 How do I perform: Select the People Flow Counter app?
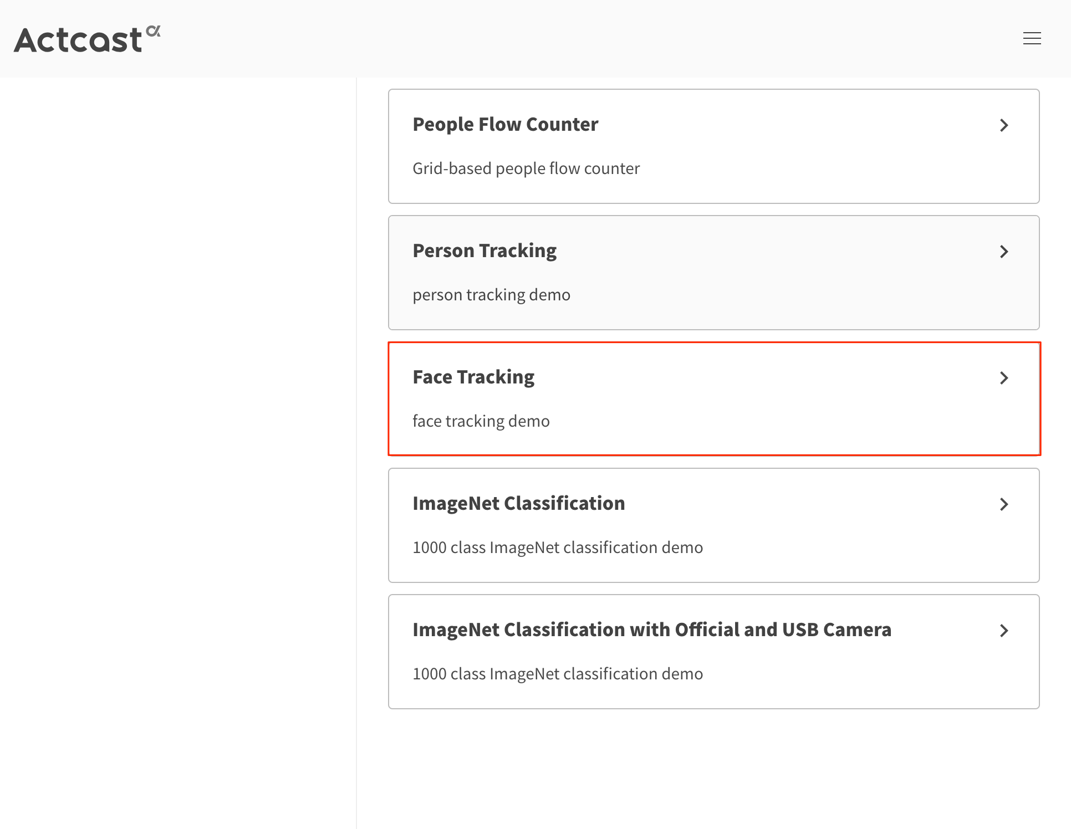(505, 124)
